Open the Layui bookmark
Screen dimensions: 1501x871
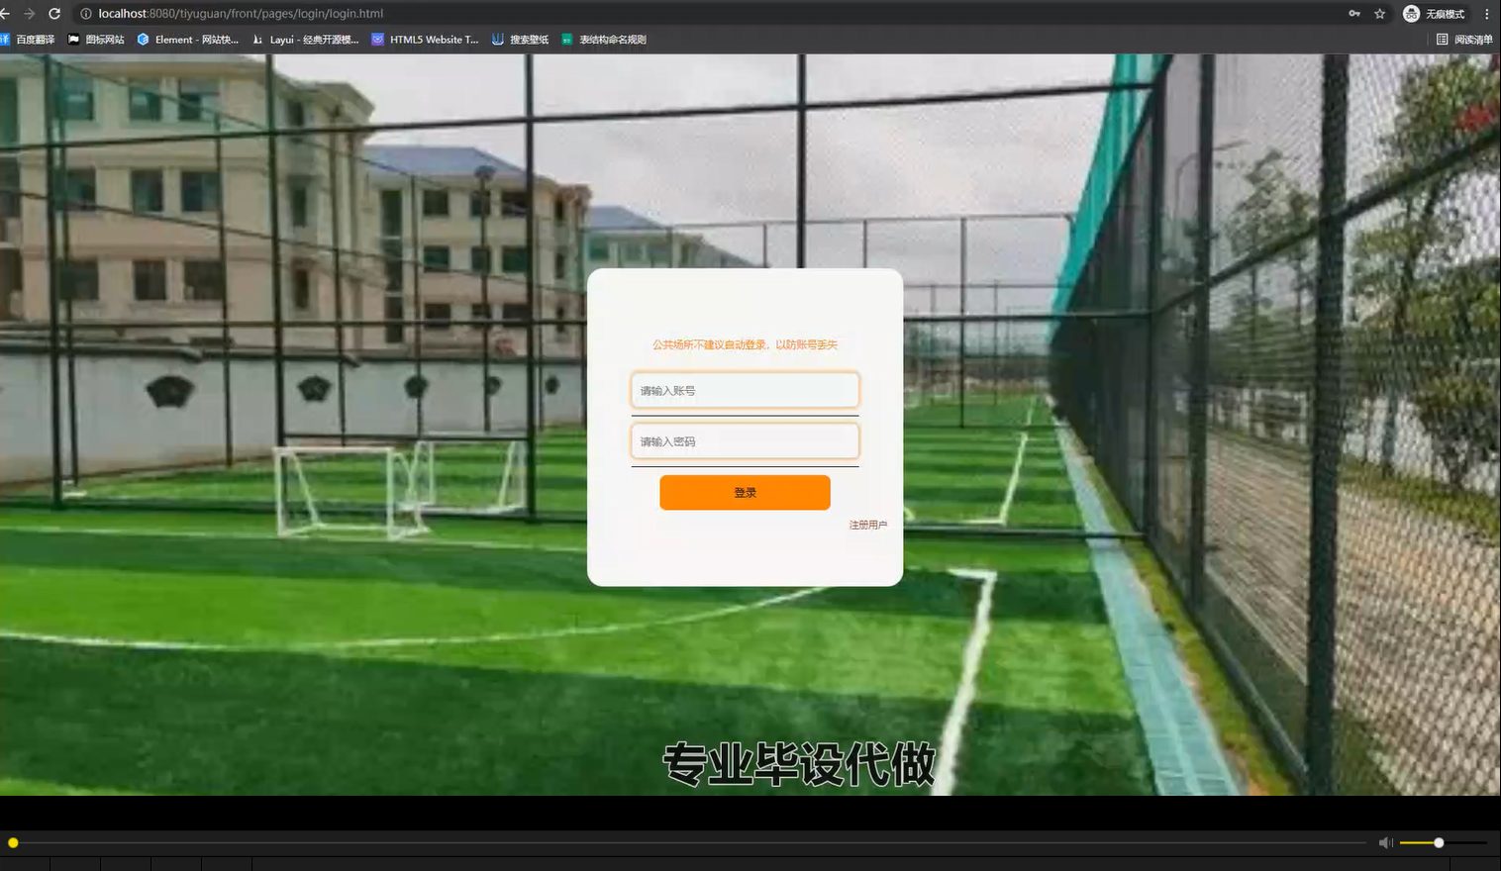point(305,40)
